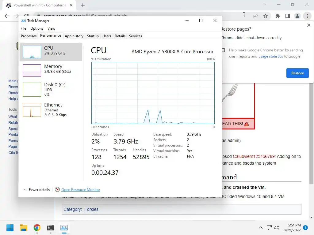Open the Terminal taskbar icon

[51, 228]
